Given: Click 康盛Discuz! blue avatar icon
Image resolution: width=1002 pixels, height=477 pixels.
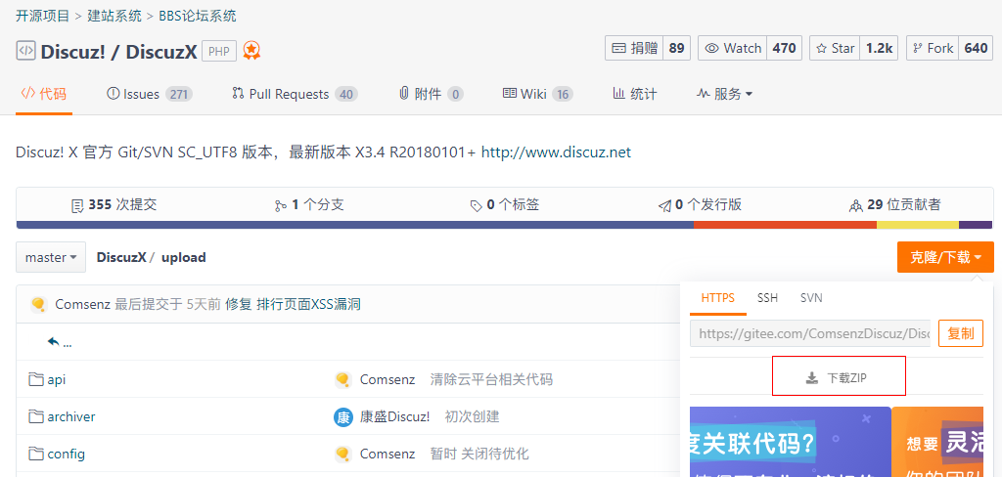Looking at the screenshot, I should (x=343, y=416).
